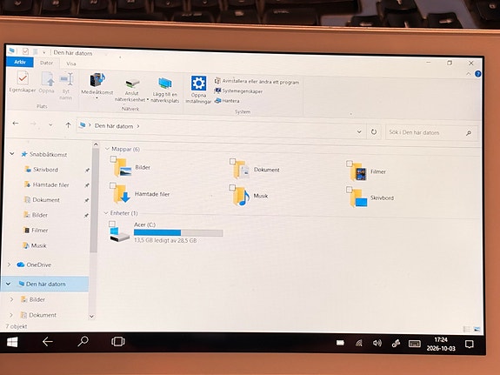
Task: Check the Hämtade filer folder checkbox
Action: (112, 185)
